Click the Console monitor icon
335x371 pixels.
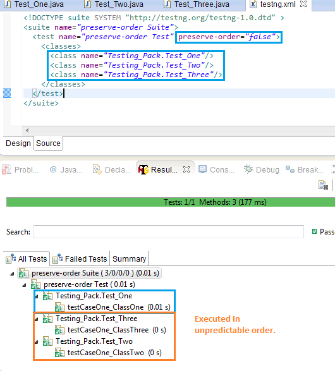[202, 169]
